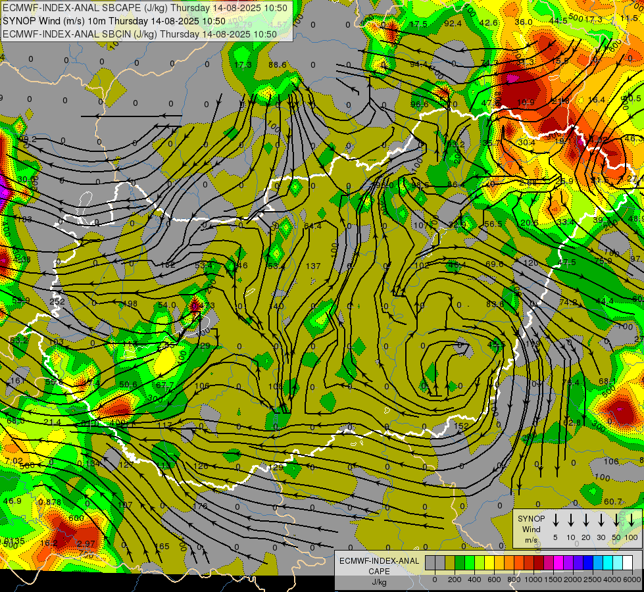Click the SYNOP wind legend arrow for 10 m/s
Image resolution: width=644 pixels, height=592 pixels.
(571, 520)
